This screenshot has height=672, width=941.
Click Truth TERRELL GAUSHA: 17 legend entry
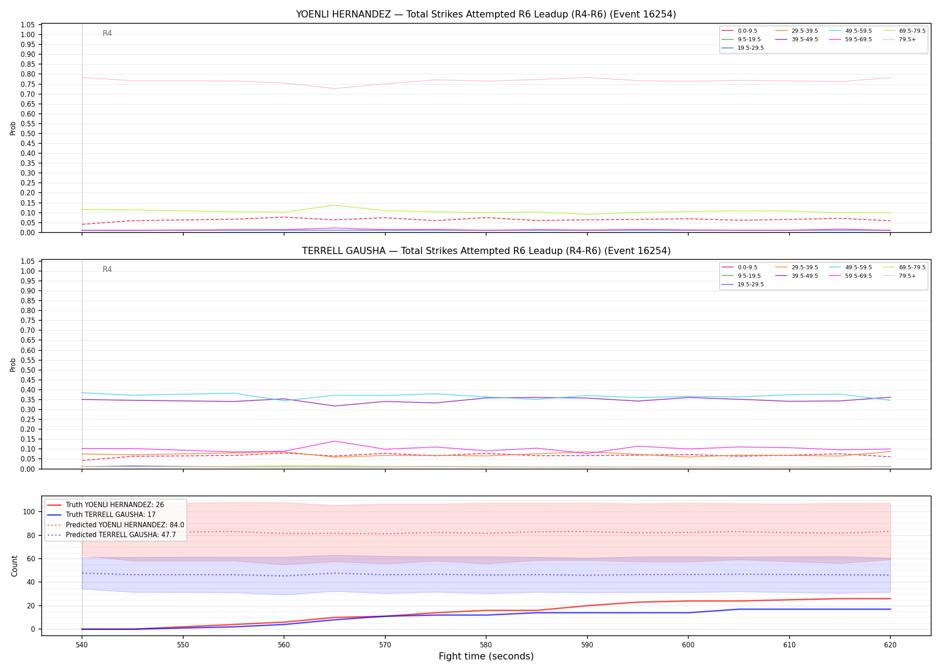click(101, 515)
